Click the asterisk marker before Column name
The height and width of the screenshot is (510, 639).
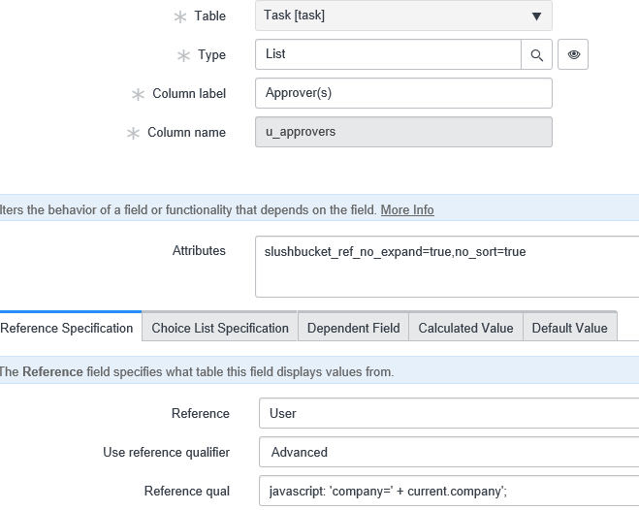tap(133, 134)
